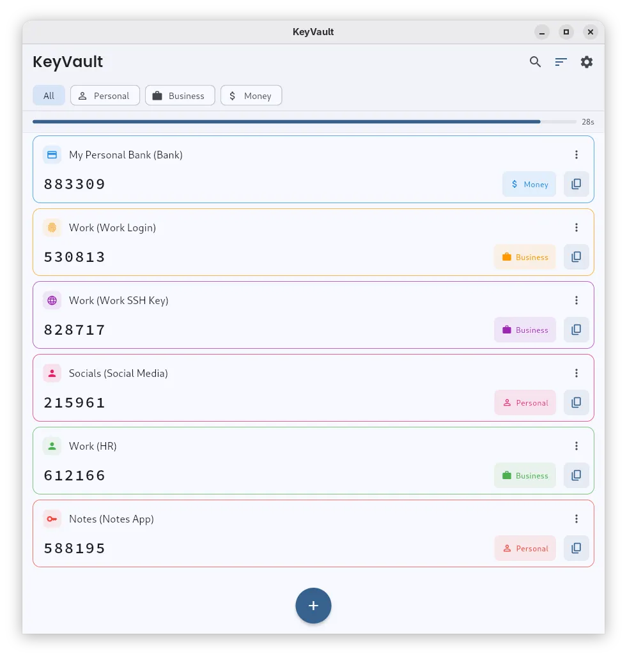Click purple Business tag on Work SSH Key
The width and height of the screenshot is (627, 658).
coord(525,330)
